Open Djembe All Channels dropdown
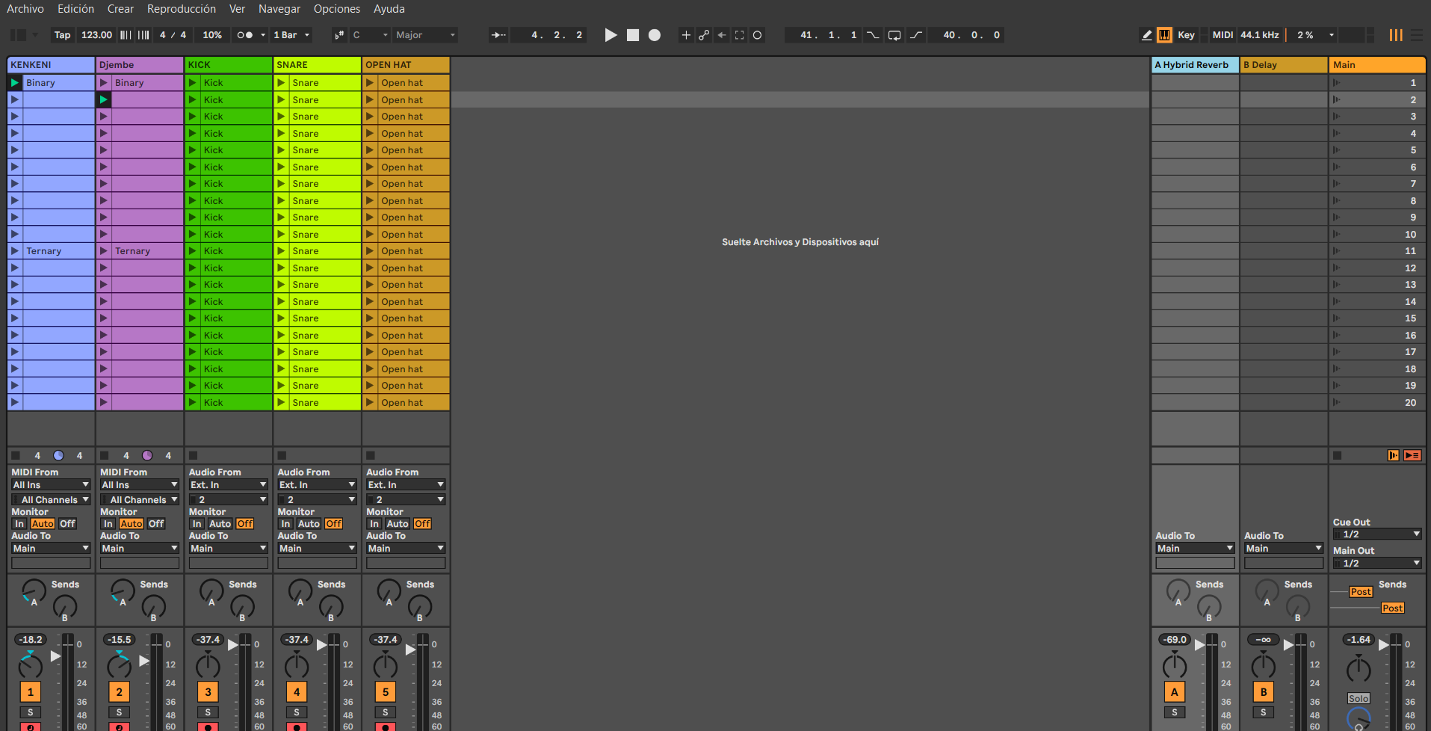Viewport: 1431px width, 731px height. tap(140, 500)
